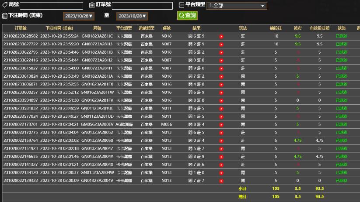Select the 遊戲類型 column header
Image resolution: width=360 pixels, height=202 pixels.
pos(147,28)
